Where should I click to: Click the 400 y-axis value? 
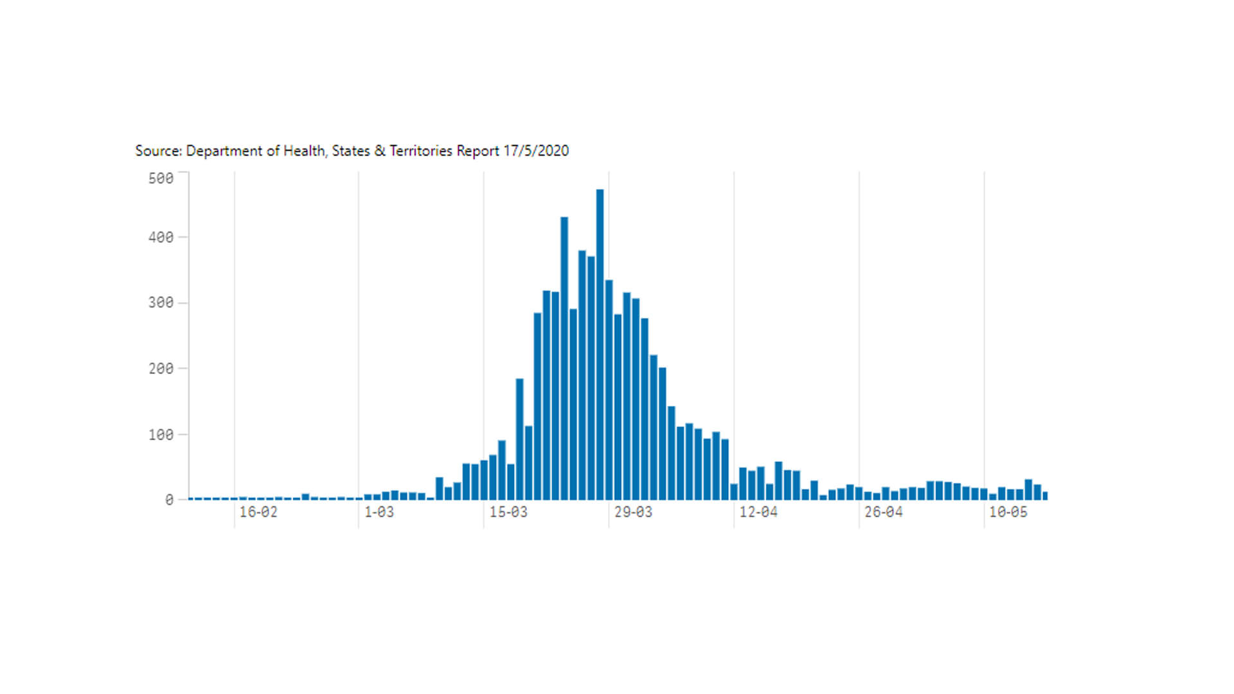161,238
